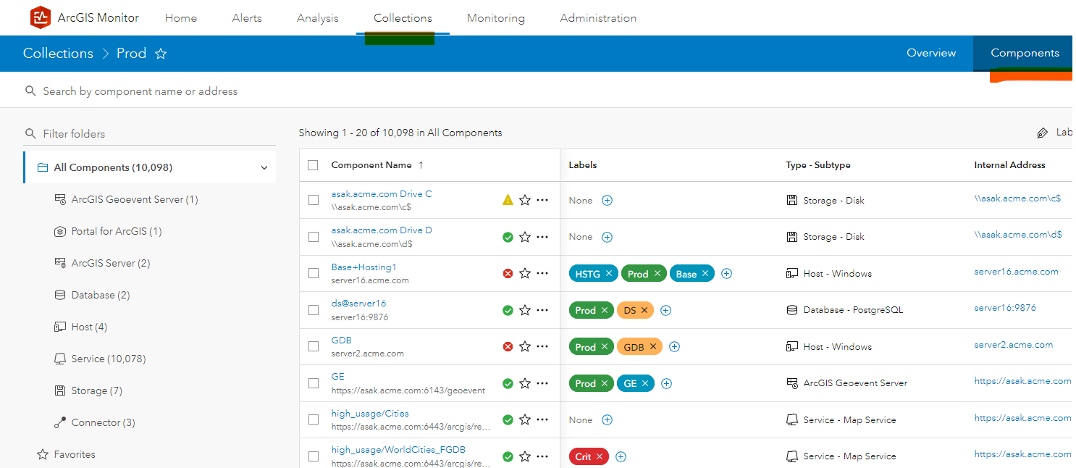Add label to asak.acme.com Drive D

click(x=608, y=237)
